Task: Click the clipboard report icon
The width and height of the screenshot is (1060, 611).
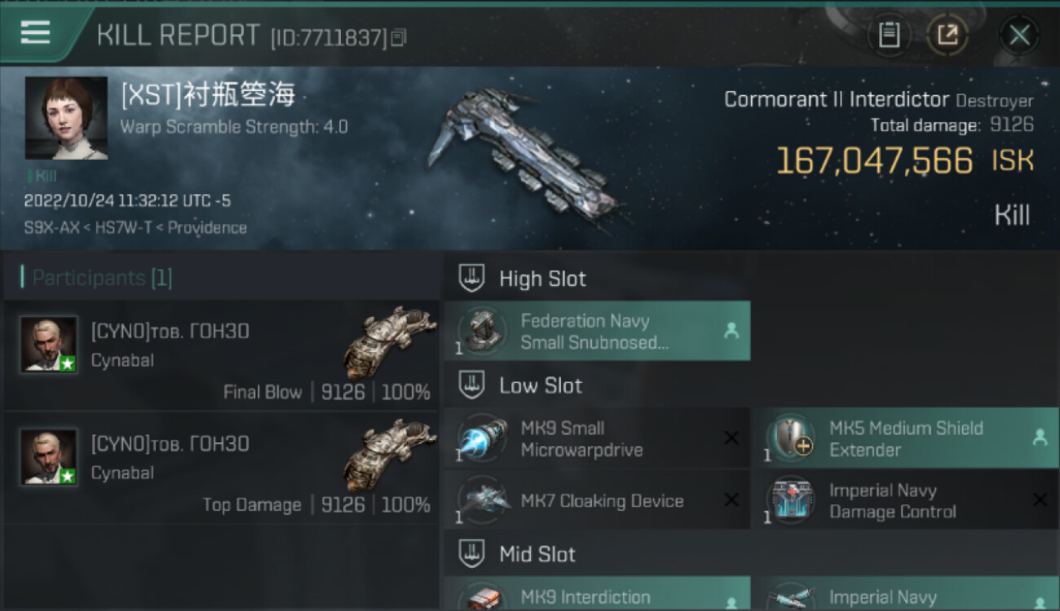Action: [x=889, y=35]
